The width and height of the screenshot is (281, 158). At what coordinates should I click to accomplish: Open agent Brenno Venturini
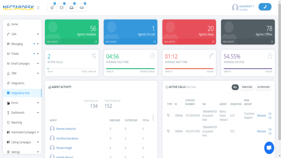click(x=66, y=129)
